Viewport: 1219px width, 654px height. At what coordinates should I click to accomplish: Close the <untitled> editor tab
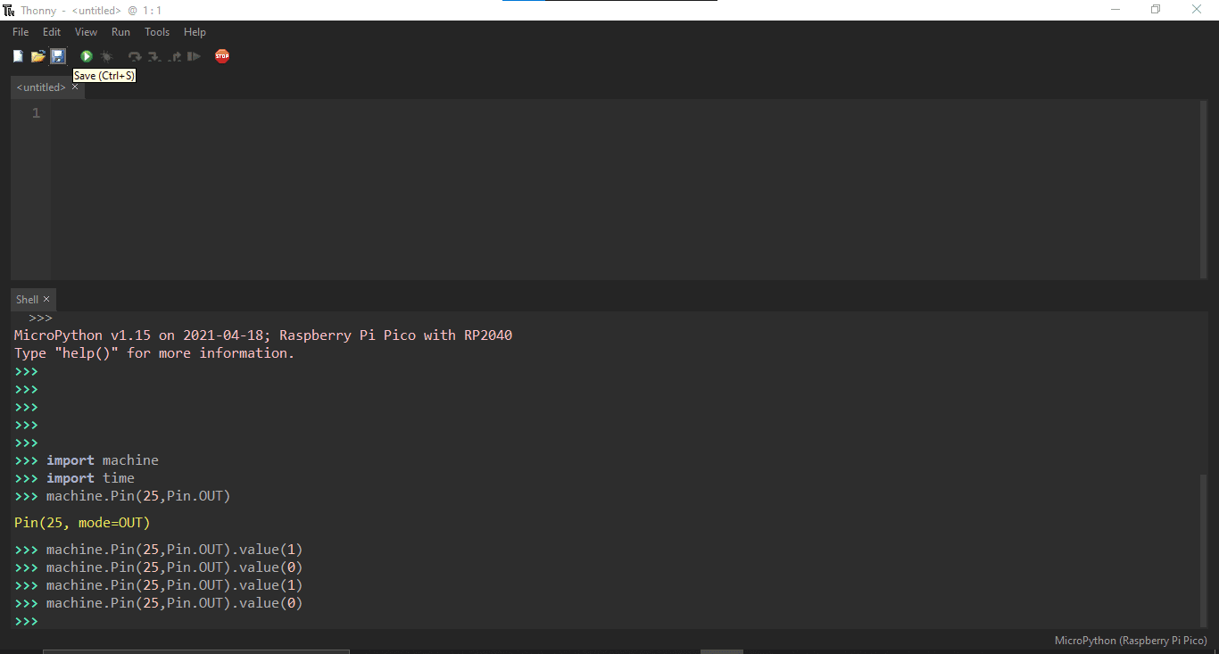pos(75,87)
